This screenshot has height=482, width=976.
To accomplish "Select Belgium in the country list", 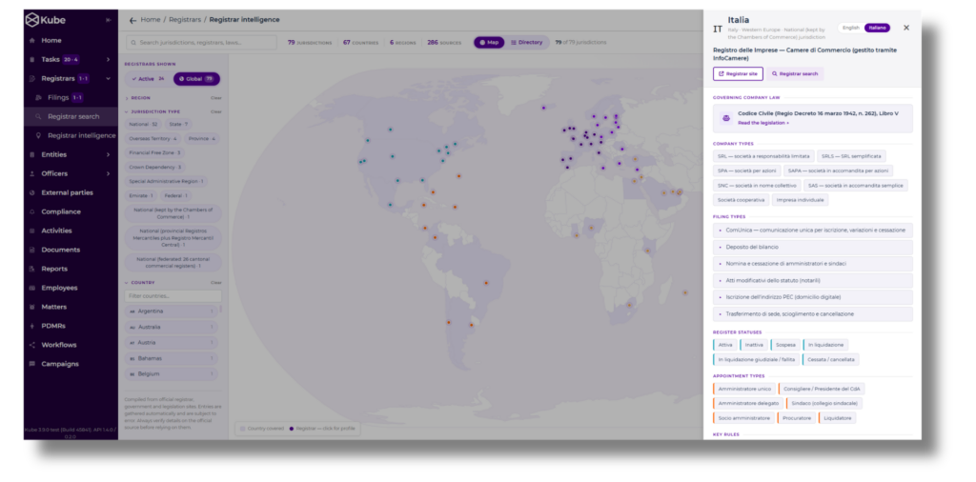I will click(172, 374).
